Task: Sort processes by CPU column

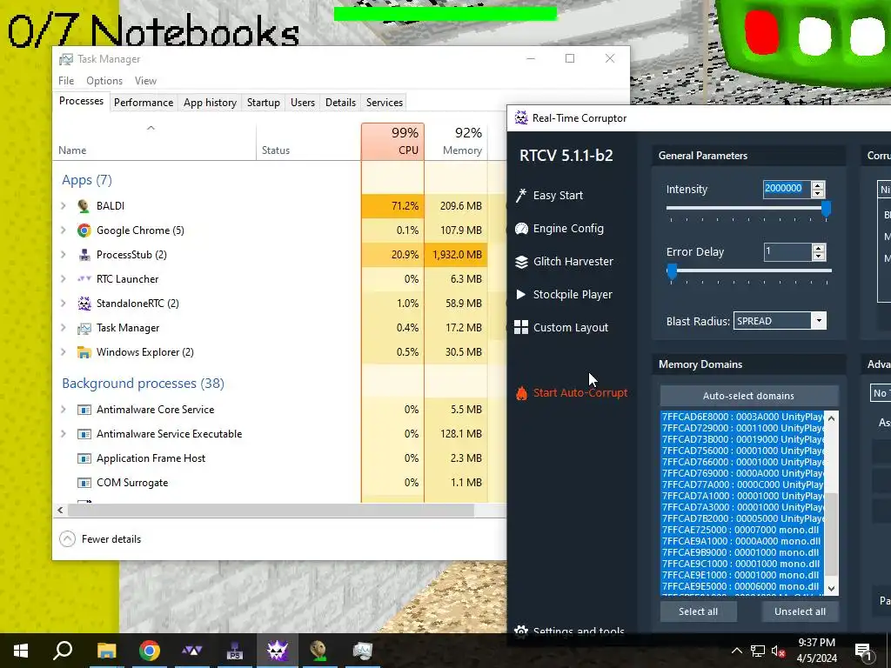Action: pyautogui.click(x=392, y=141)
